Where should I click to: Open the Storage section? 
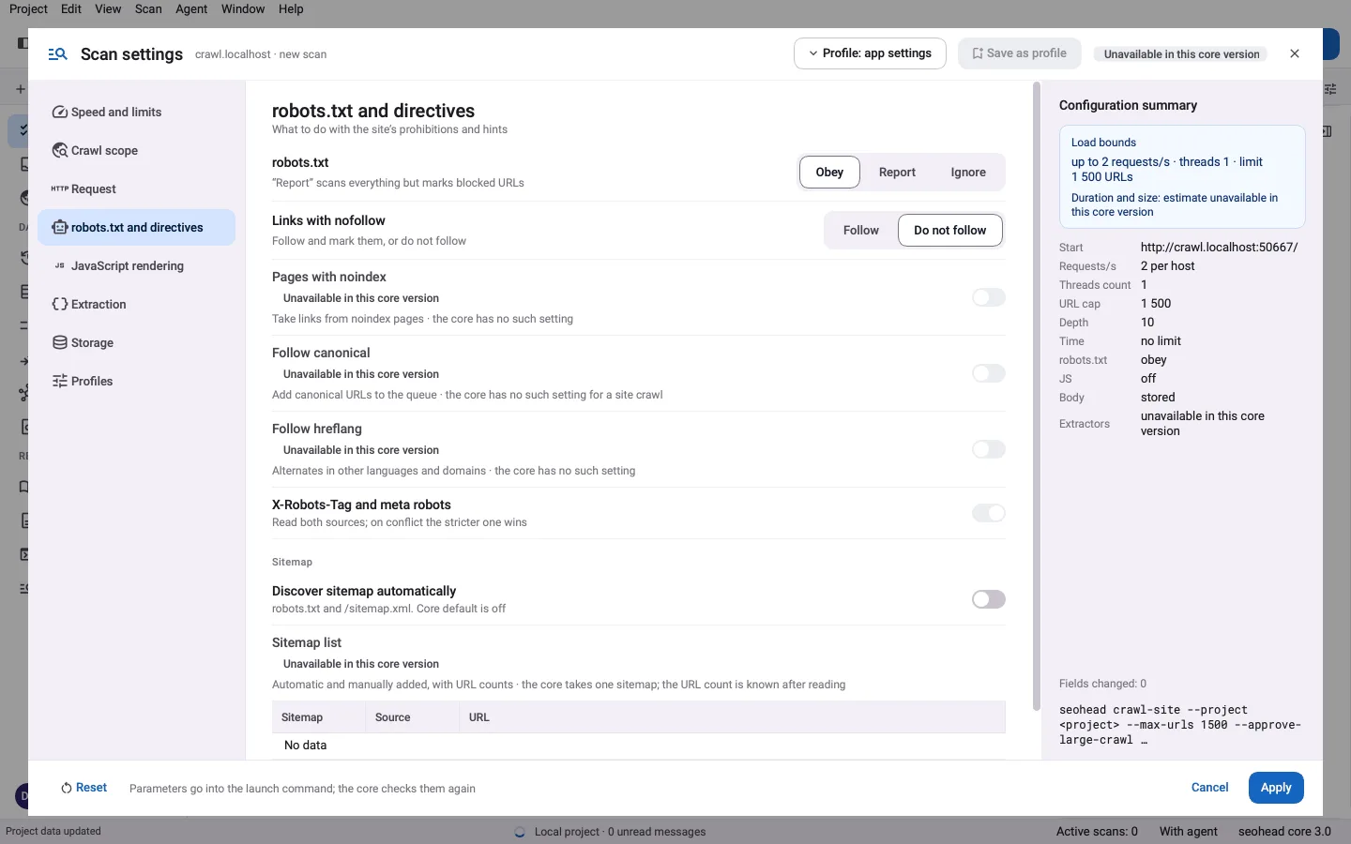(x=136, y=343)
